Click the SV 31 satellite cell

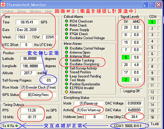point(126,35)
